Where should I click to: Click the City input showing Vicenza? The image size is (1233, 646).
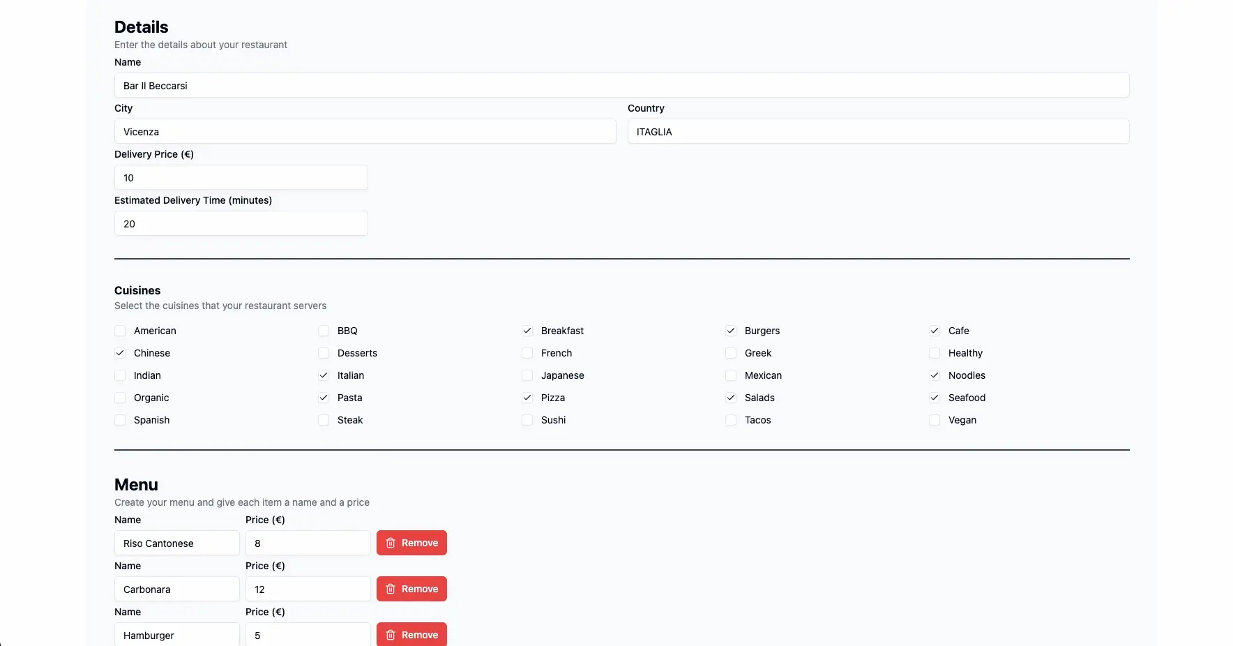click(365, 131)
